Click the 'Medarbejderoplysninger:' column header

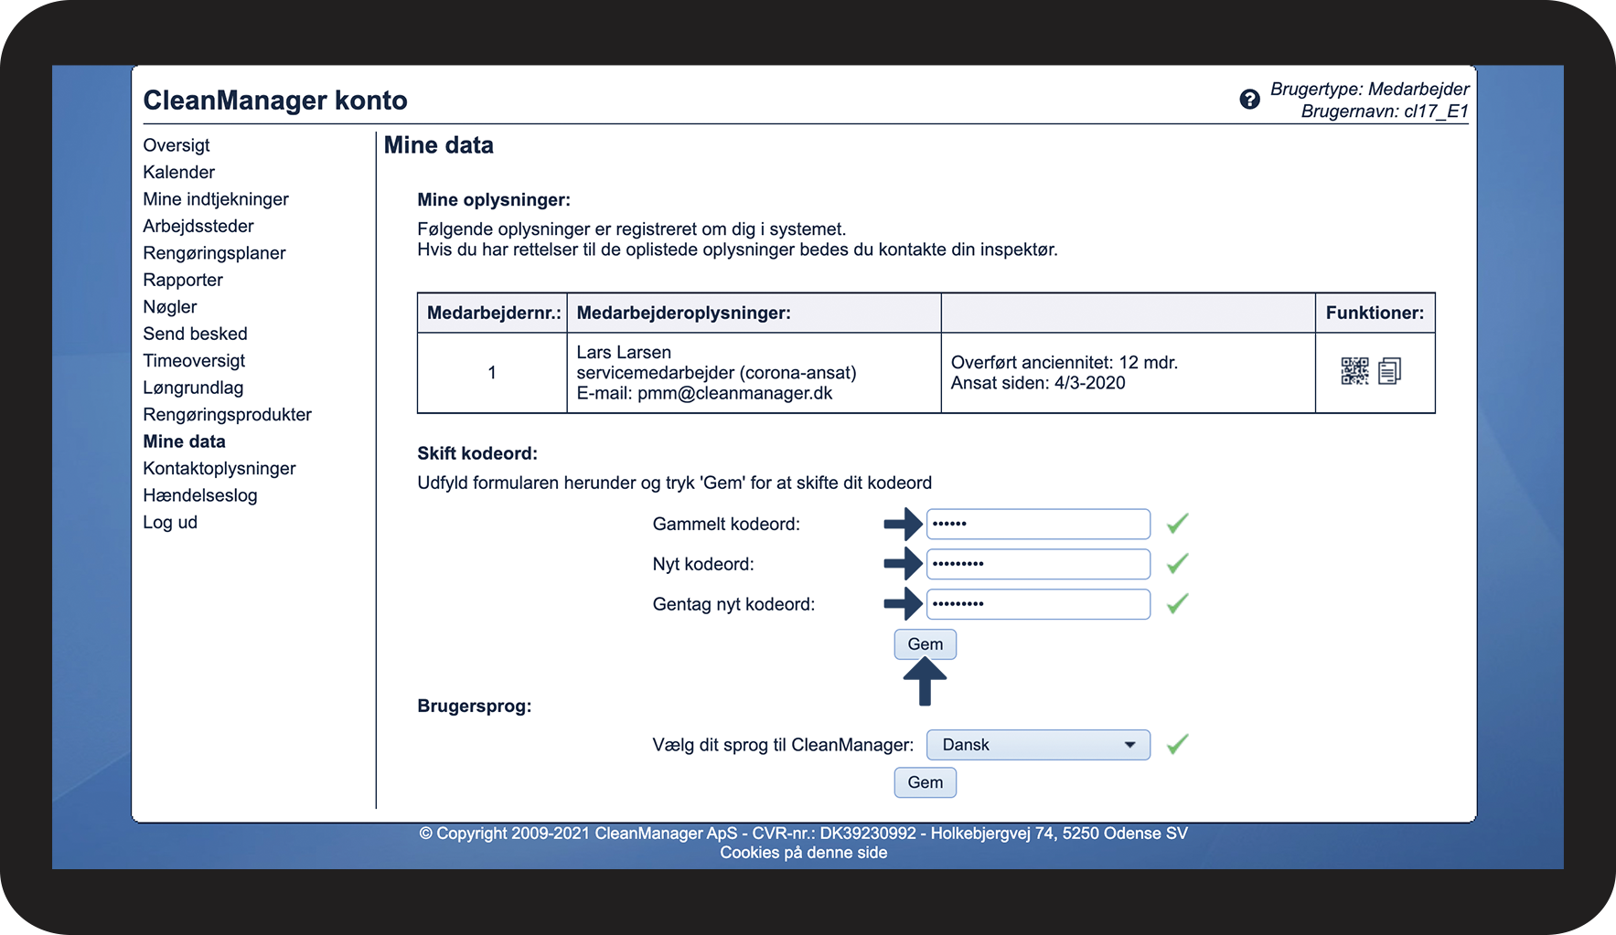point(684,313)
